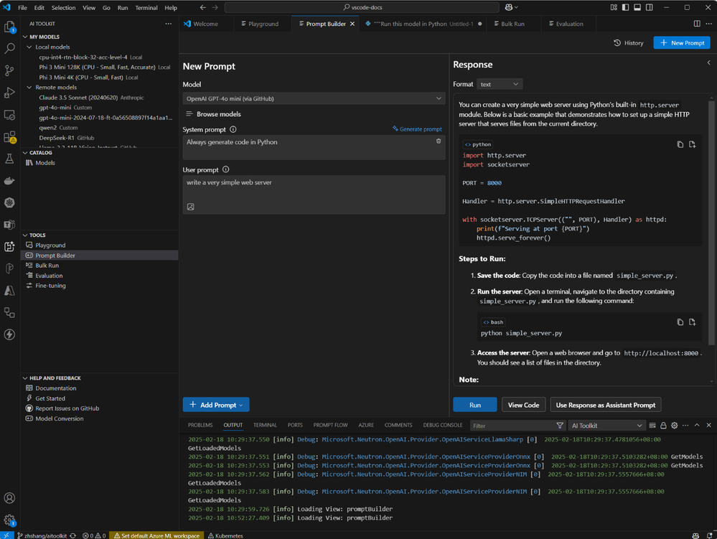Open the Terminal menu

(x=146, y=8)
